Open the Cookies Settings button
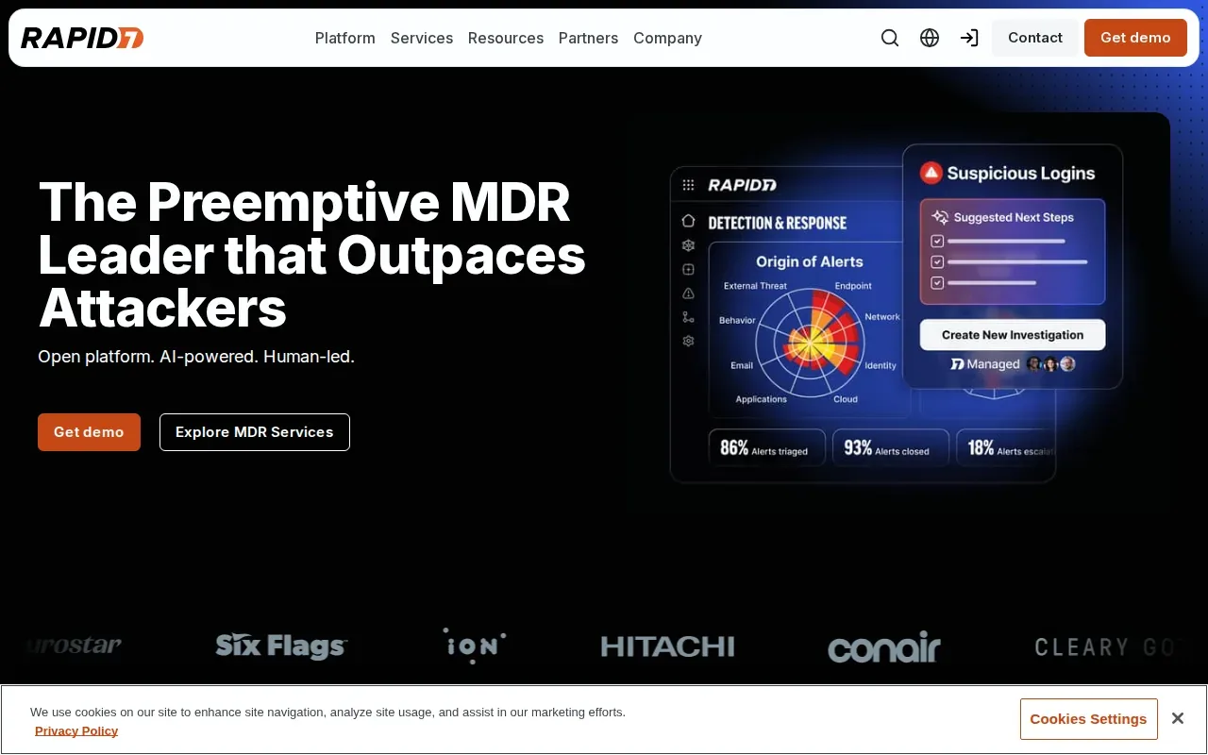This screenshot has width=1208, height=755. [x=1088, y=719]
